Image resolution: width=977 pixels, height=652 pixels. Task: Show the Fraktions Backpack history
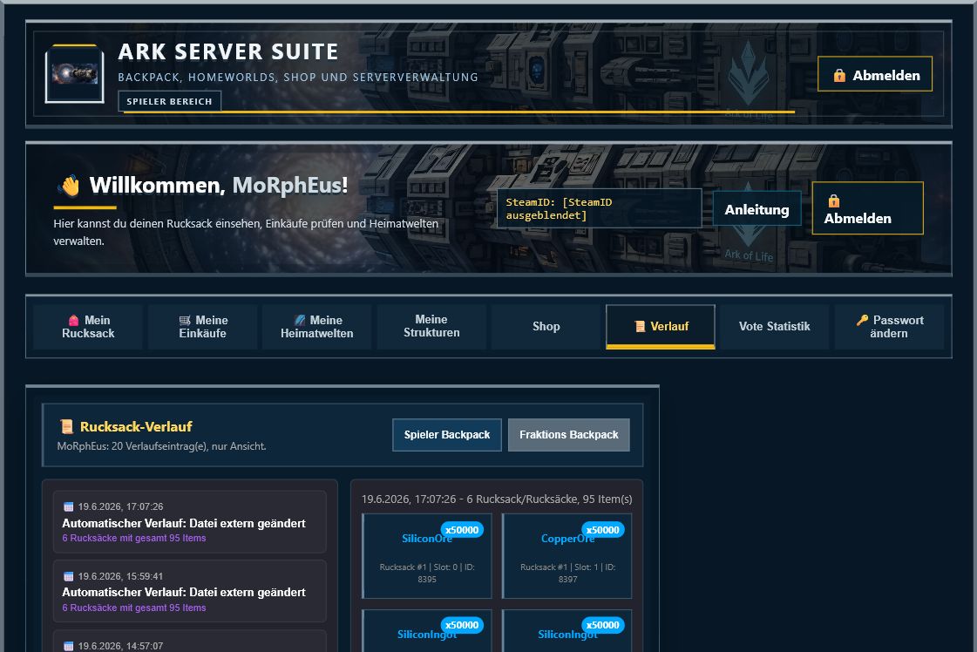569,434
